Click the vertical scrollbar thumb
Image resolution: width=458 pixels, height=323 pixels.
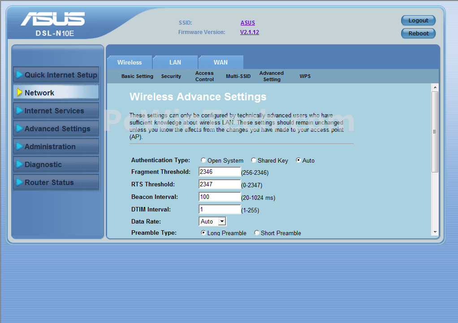click(435, 132)
